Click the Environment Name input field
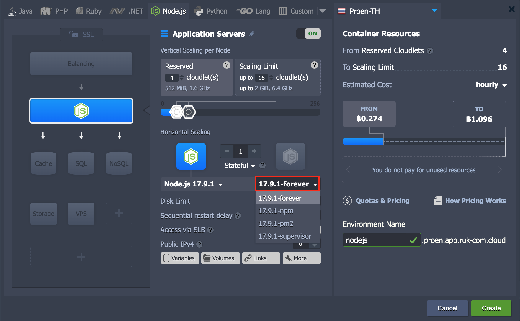The height and width of the screenshot is (321, 520). 381,240
